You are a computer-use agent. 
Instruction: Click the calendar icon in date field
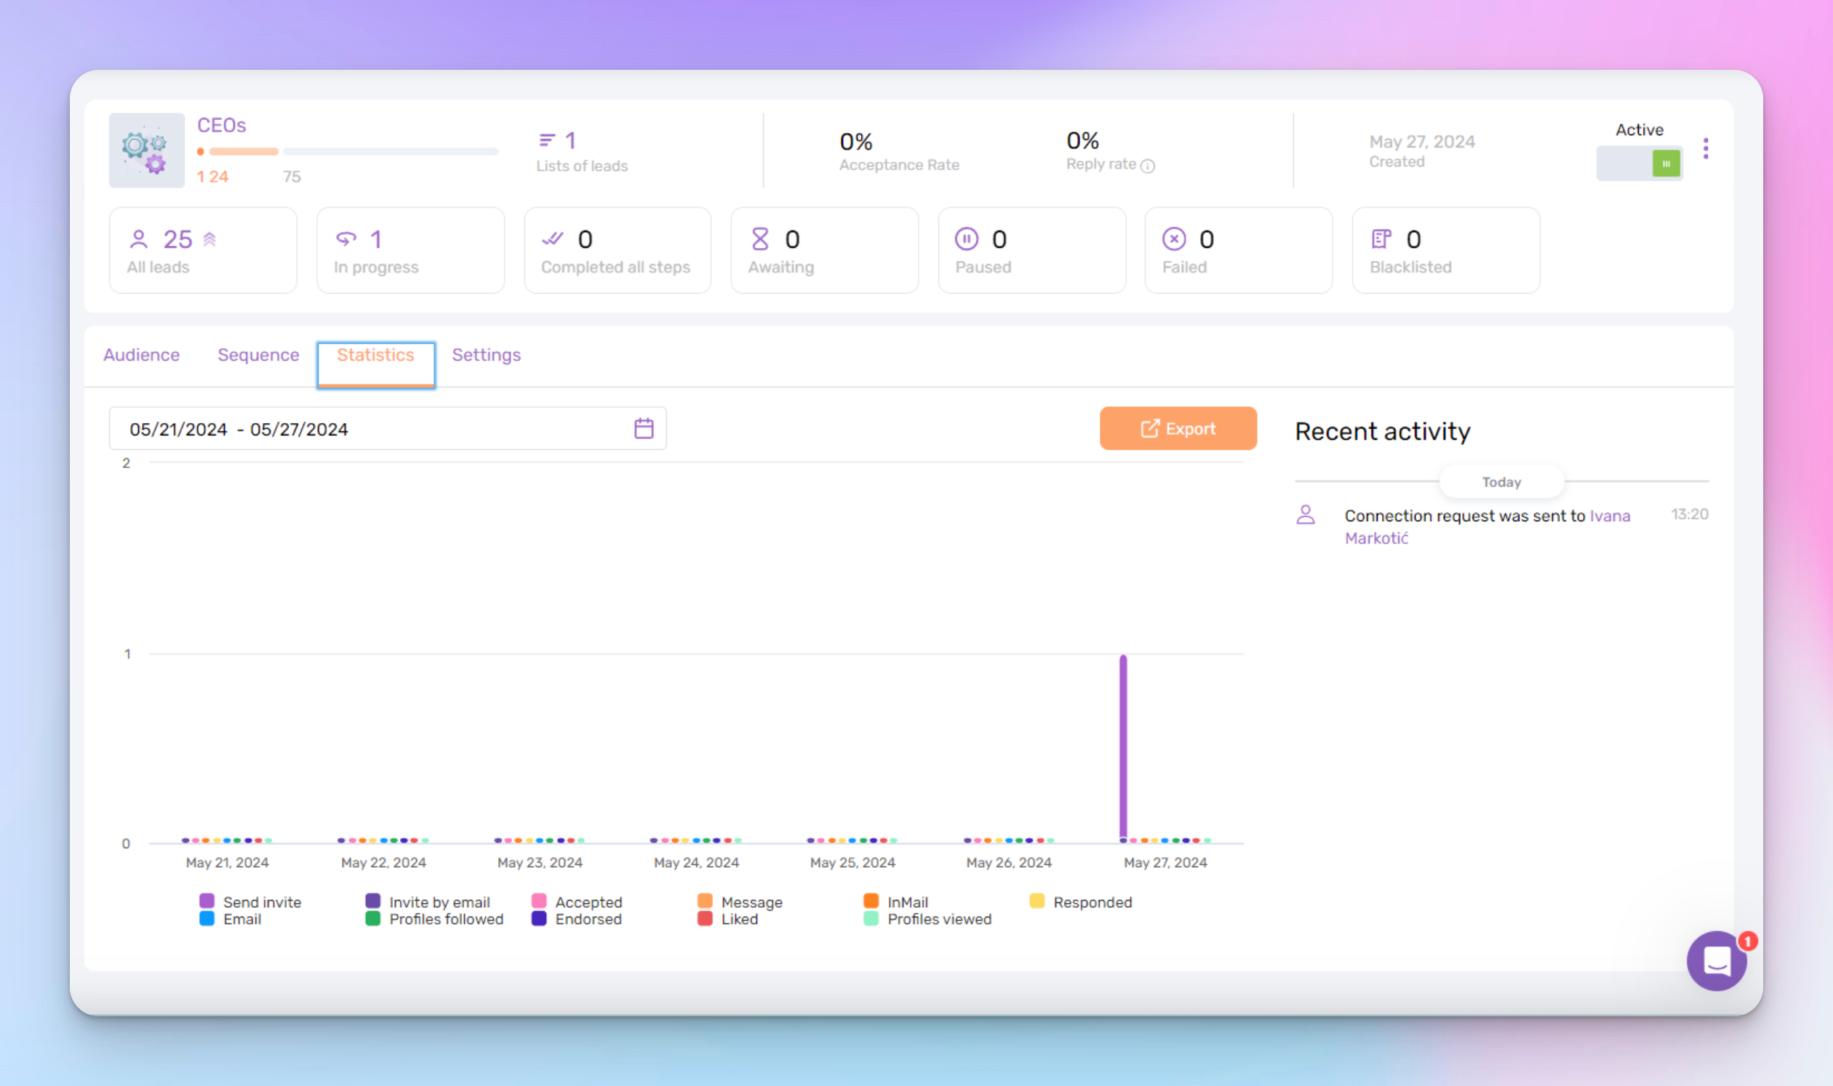pyautogui.click(x=643, y=428)
